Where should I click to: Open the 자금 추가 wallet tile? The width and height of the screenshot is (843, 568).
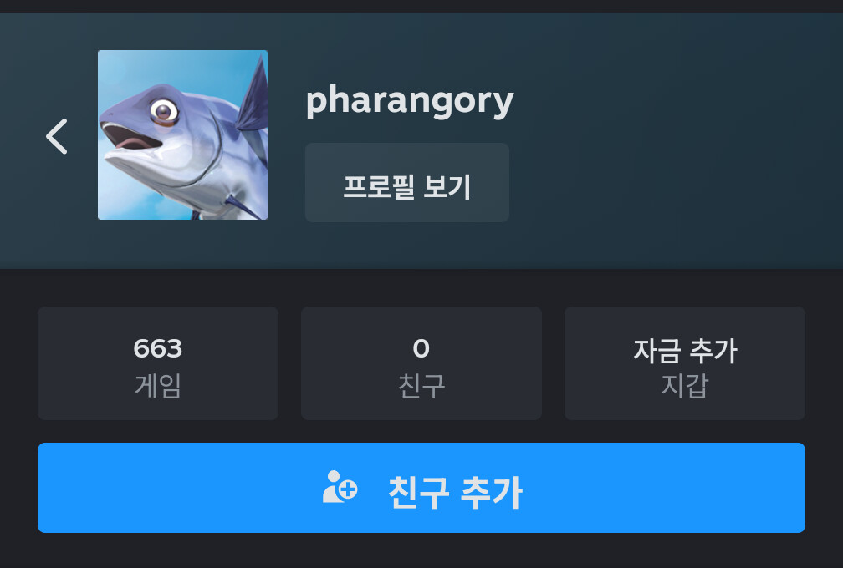click(685, 363)
